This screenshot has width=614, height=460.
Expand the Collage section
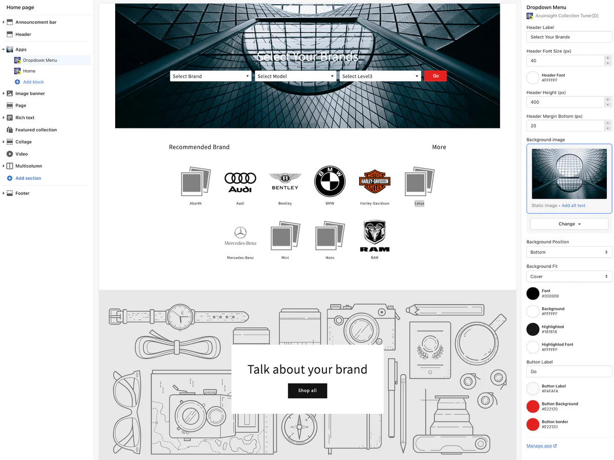point(4,142)
